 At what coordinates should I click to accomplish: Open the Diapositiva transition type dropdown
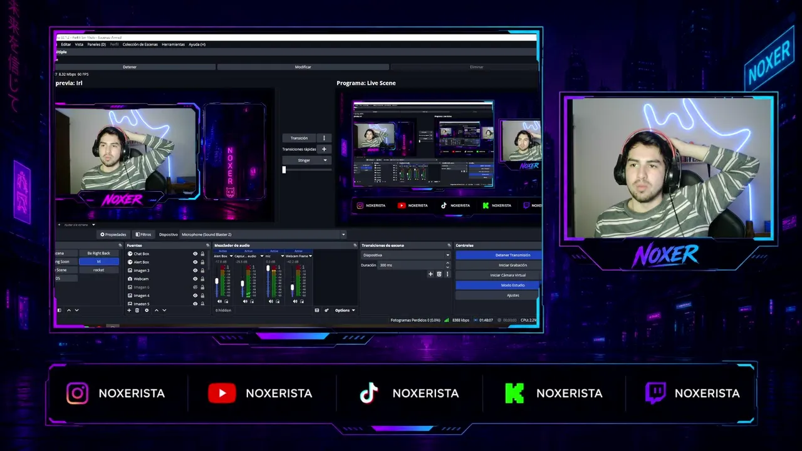(405, 255)
